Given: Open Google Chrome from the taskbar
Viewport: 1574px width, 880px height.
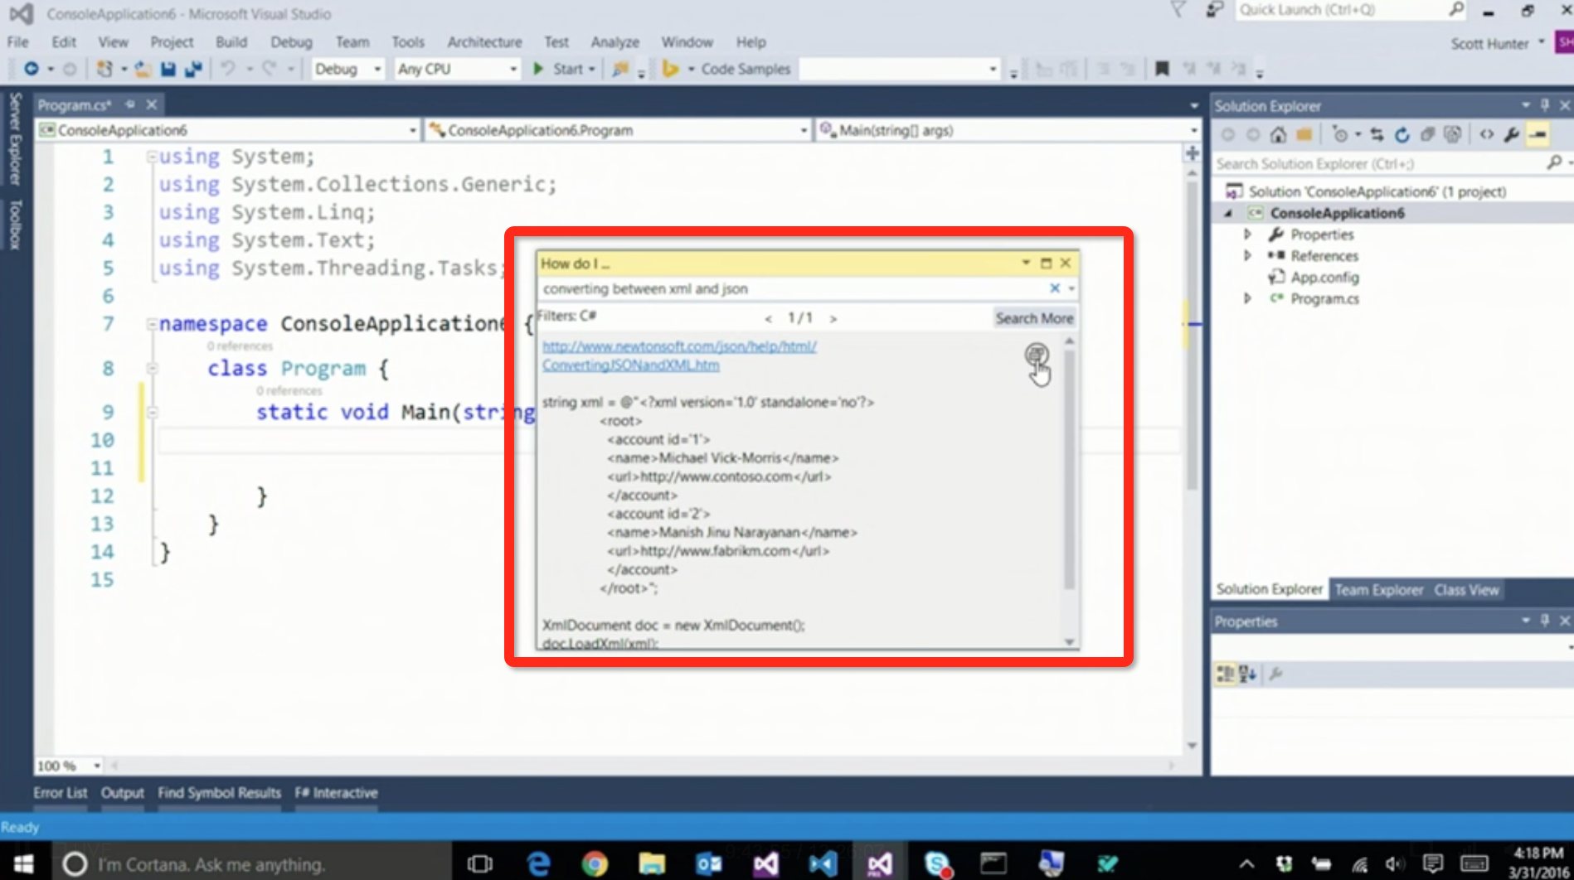Looking at the screenshot, I should tap(594, 864).
